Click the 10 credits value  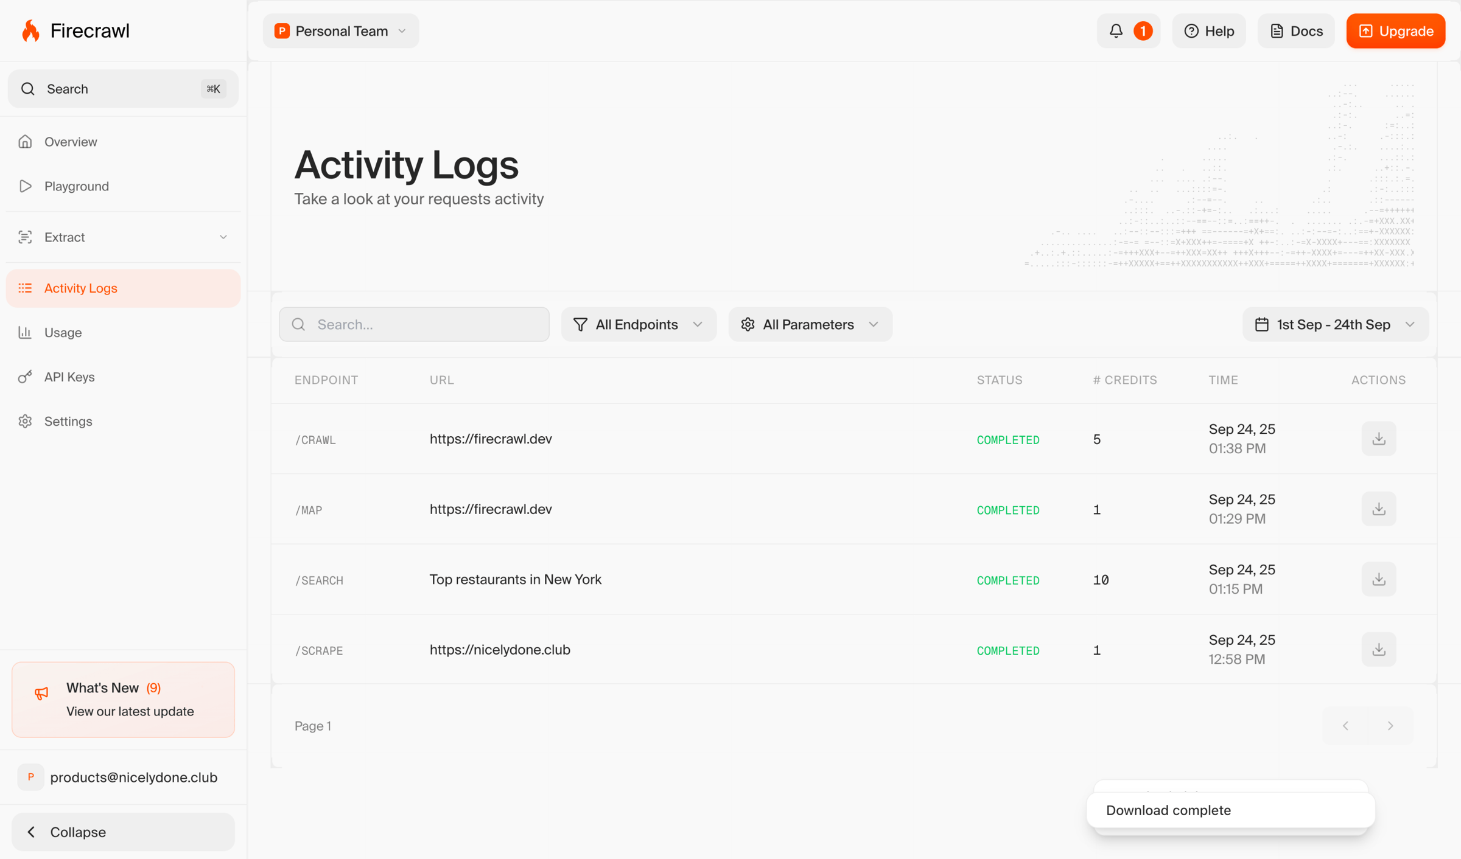[1101, 580]
